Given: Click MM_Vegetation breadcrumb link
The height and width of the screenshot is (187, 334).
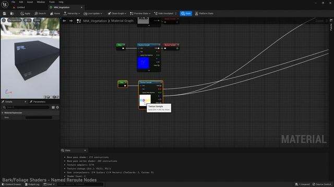Looking at the screenshot, I should pos(95,21).
